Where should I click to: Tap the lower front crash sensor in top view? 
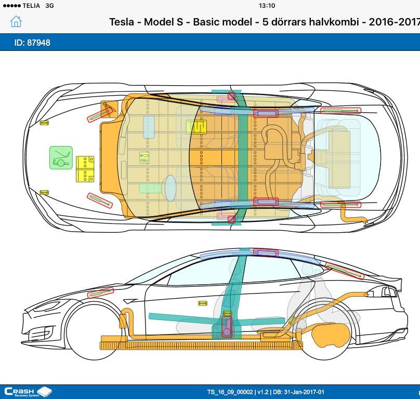pyautogui.click(x=44, y=193)
